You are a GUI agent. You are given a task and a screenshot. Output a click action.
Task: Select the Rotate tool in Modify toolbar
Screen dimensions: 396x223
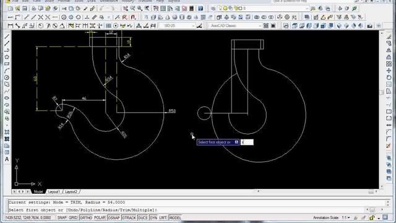389,77
